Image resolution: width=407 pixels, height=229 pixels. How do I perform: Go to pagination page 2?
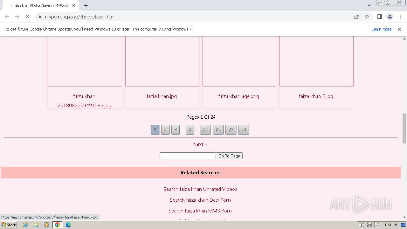tap(165, 130)
